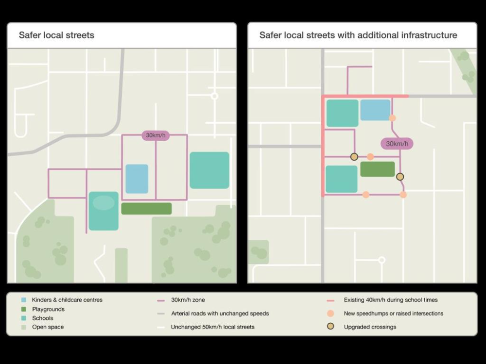This screenshot has height=364, width=486.
Task: Click the 30km/h label on right map
Action: click(397, 144)
